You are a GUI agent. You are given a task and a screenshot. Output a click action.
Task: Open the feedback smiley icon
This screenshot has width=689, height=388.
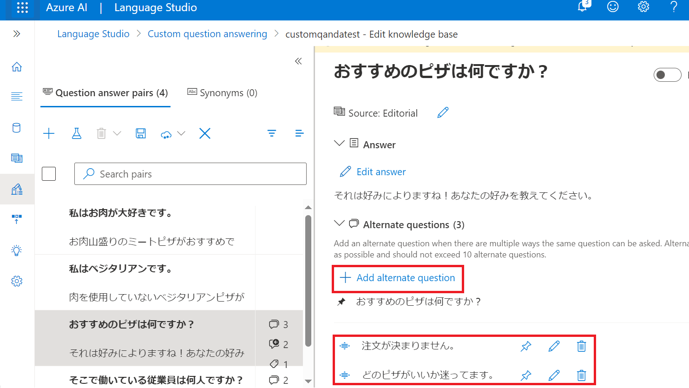(613, 7)
